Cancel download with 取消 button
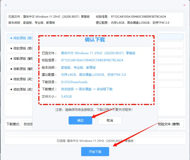190x160 pixels. 110,120
